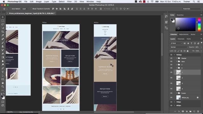Toggle Auto-Select checkbox
Screen dimensions: 203x114
10,9
